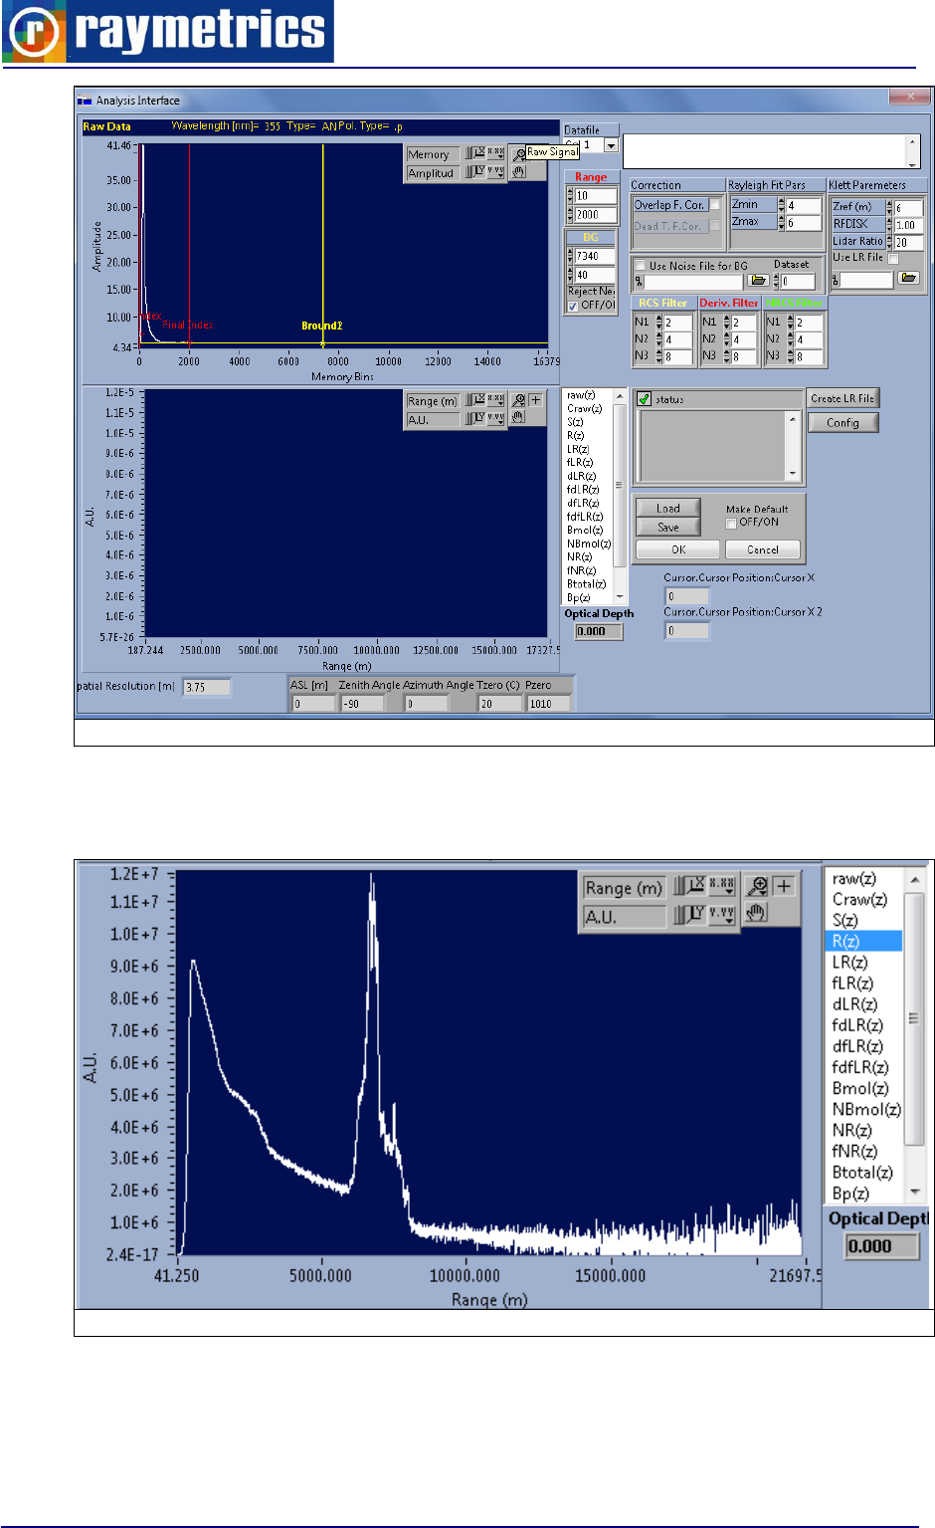
Task: Enable Use Noise File for BG
Action: [x=641, y=266]
